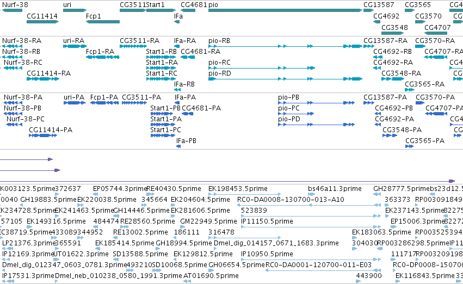Click the pio-RC transcript label
463x284 pixels.
click(x=219, y=63)
